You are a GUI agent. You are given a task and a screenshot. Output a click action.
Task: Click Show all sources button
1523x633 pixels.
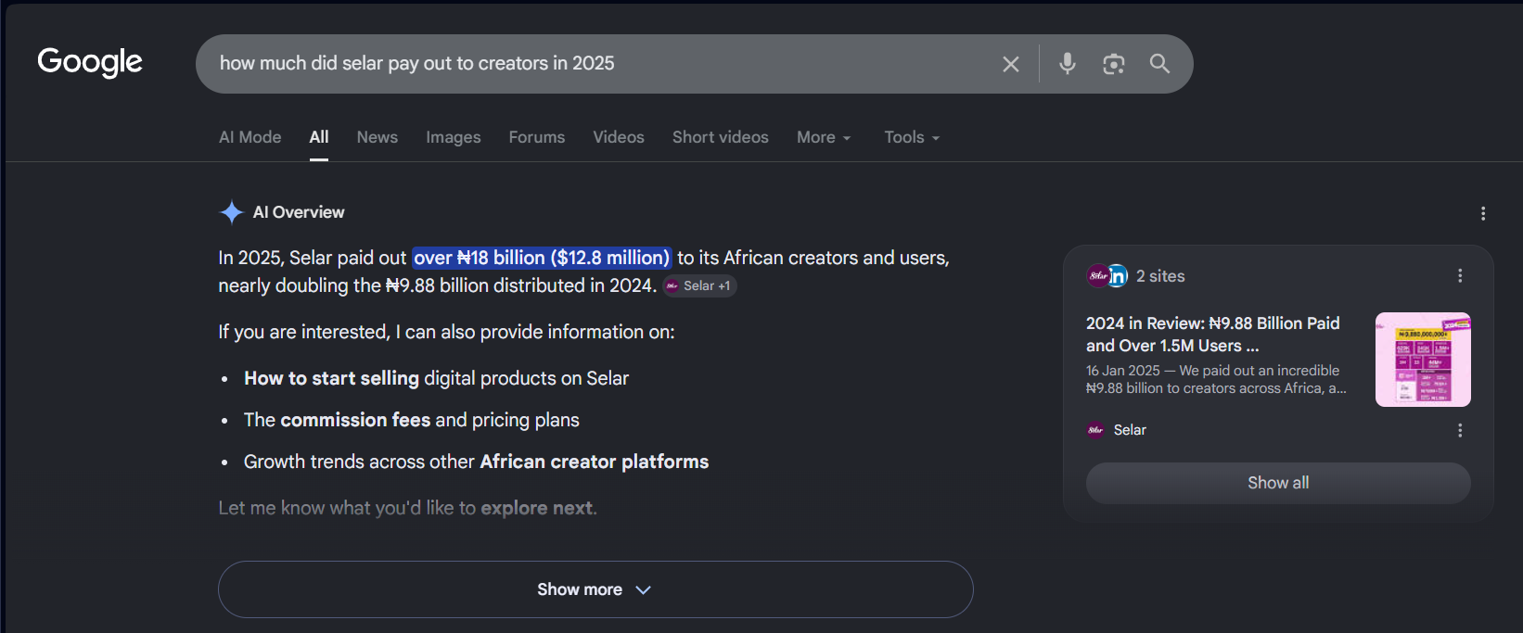pyautogui.click(x=1278, y=483)
